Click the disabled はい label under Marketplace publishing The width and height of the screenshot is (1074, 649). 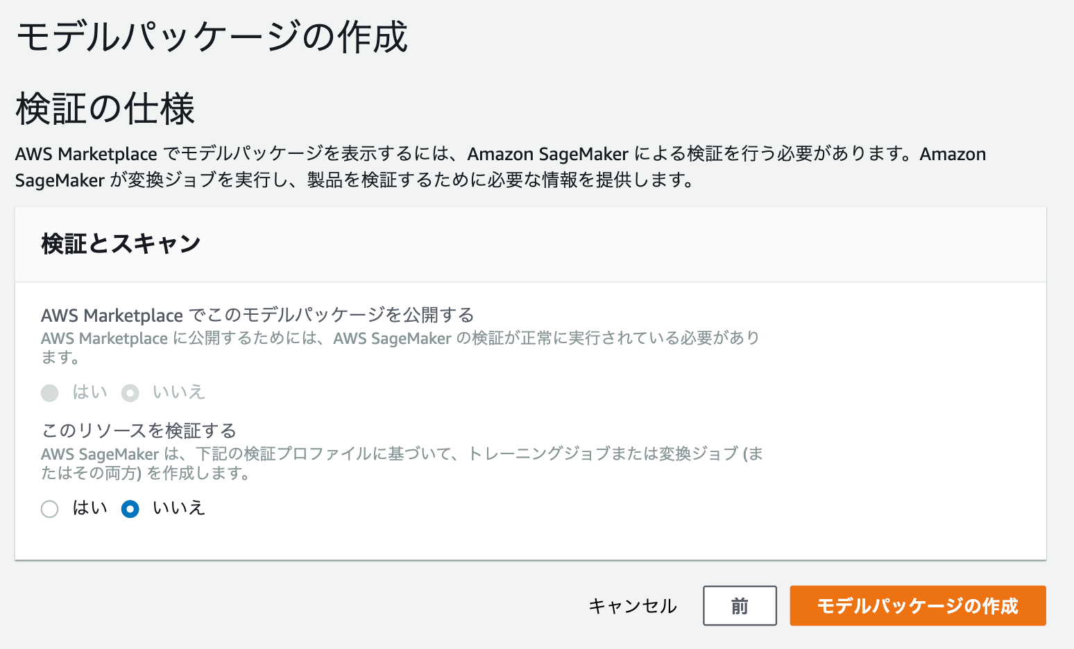[90, 392]
